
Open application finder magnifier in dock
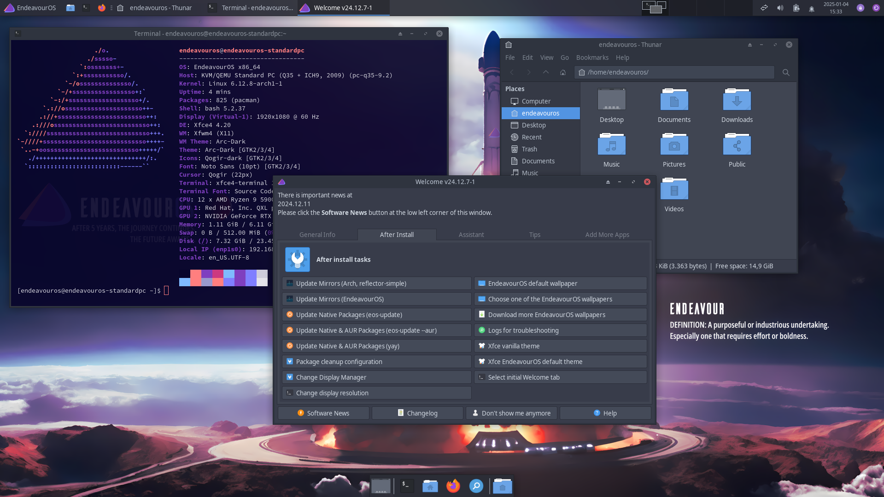pos(476,485)
